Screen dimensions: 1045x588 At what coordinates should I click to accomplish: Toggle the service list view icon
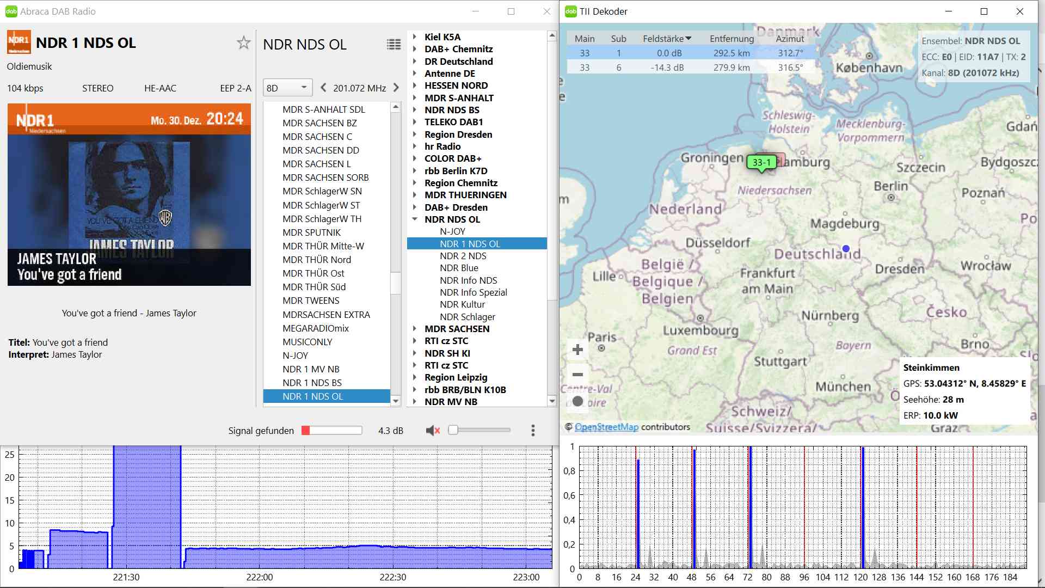point(394,45)
